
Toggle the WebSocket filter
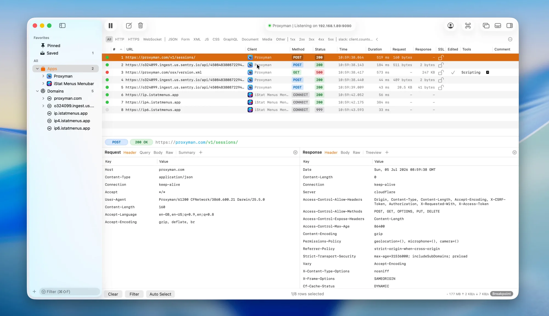pyautogui.click(x=152, y=39)
